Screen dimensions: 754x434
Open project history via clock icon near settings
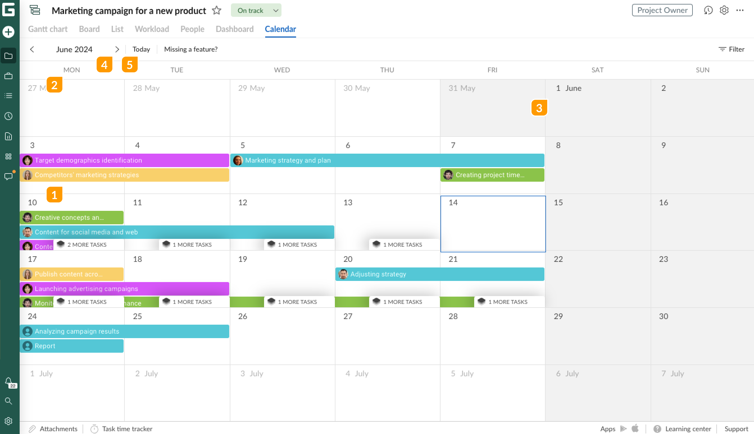pos(708,10)
